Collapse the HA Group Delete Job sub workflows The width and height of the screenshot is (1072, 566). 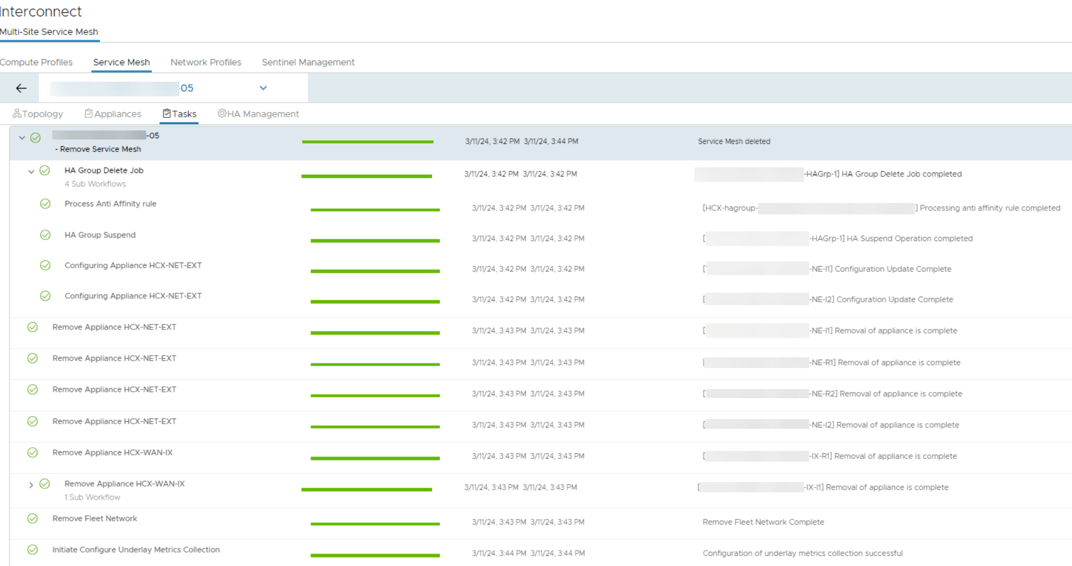pos(31,171)
